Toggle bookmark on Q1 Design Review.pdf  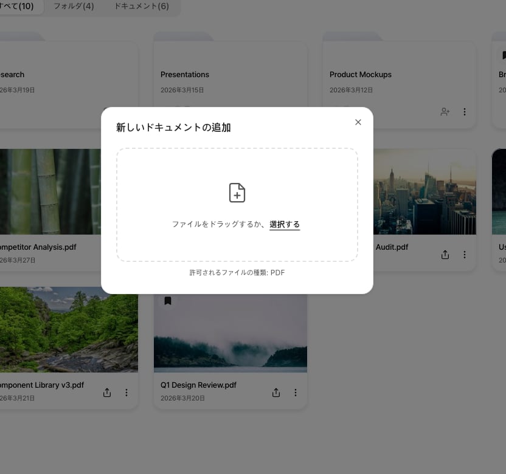(x=168, y=301)
